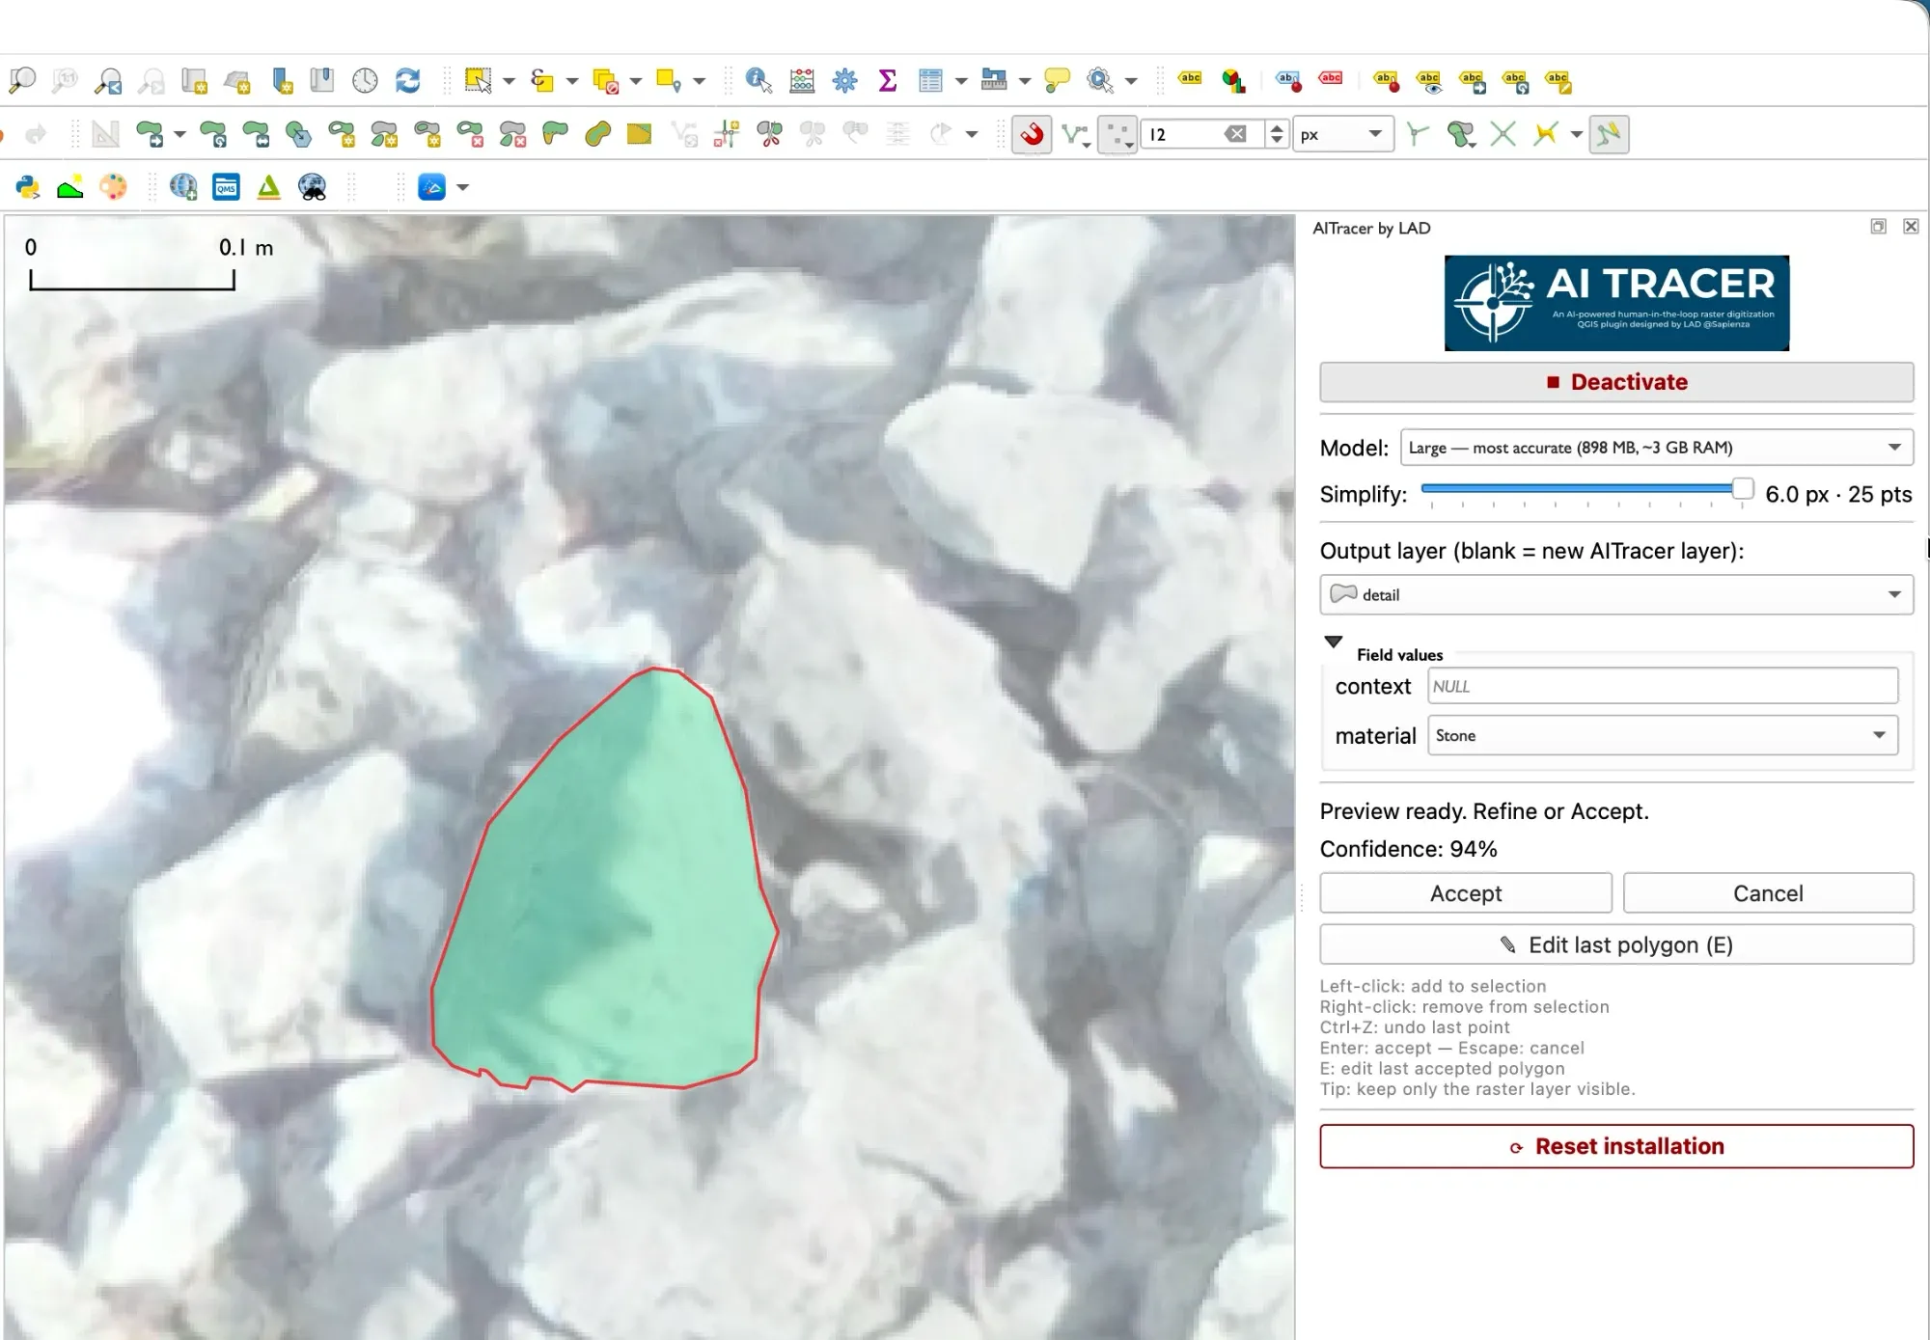1930x1340 pixels.
Task: Open the Processing Toolbox gear icon
Action: click(x=845, y=81)
